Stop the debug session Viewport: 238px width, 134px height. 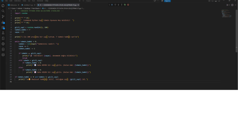pyautogui.click(x=128, y=5)
